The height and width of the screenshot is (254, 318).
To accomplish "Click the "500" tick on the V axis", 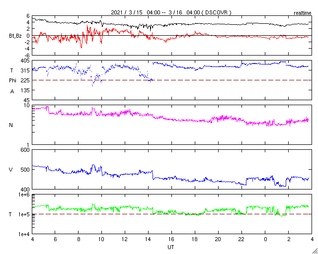I will click(26, 170).
